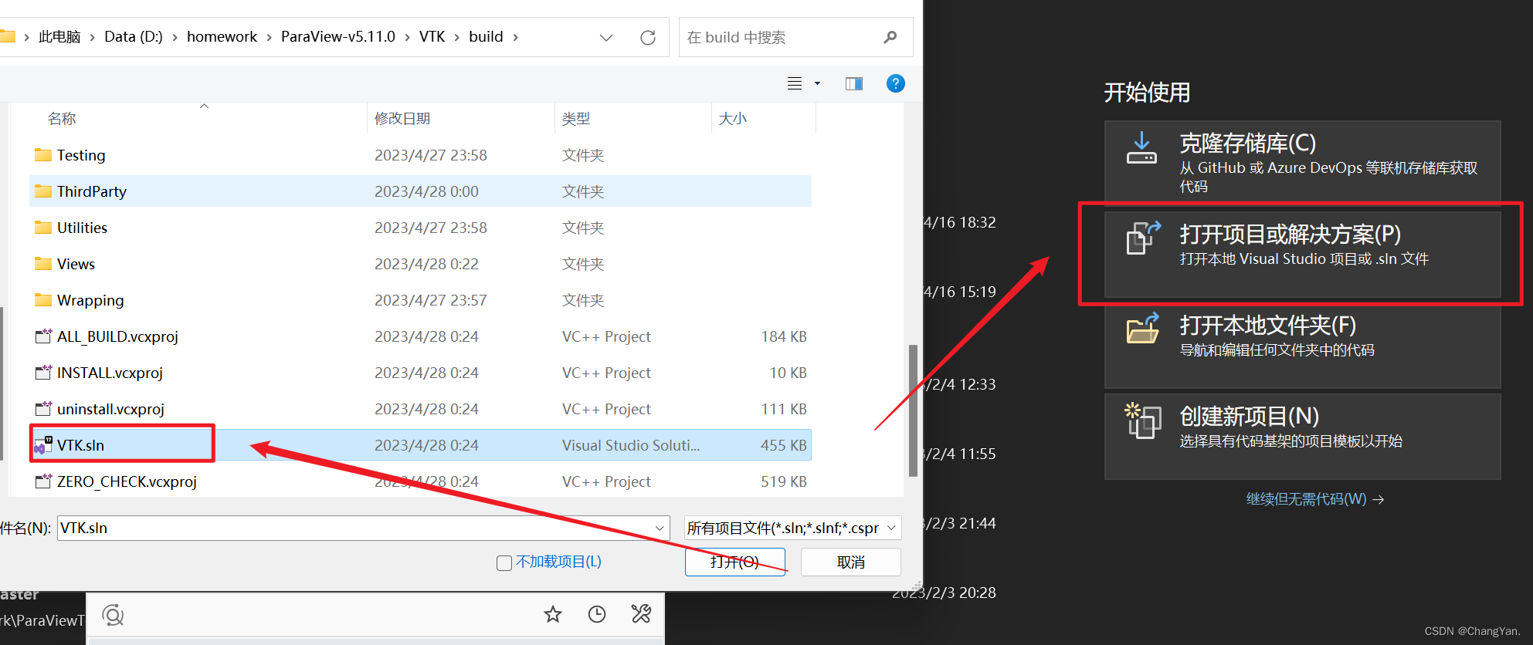
Task: Click uninstall.vcxproj file icon
Action: click(43, 409)
